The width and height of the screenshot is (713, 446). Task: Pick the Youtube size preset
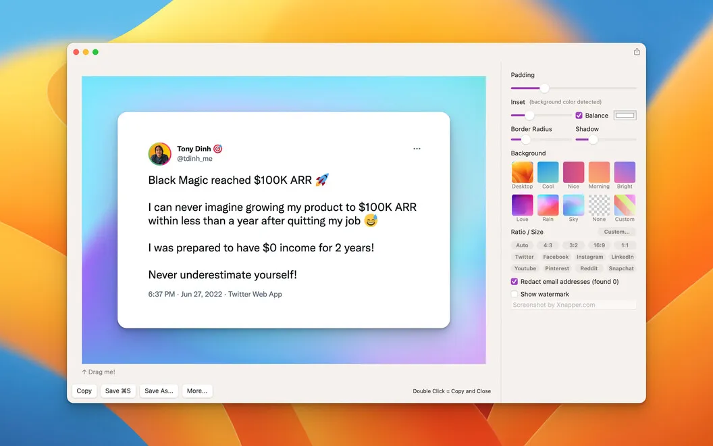(525, 268)
